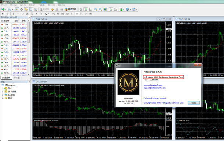Select the Equidistant Channel tool
Screen dimensions: 224x141
(27, 14)
